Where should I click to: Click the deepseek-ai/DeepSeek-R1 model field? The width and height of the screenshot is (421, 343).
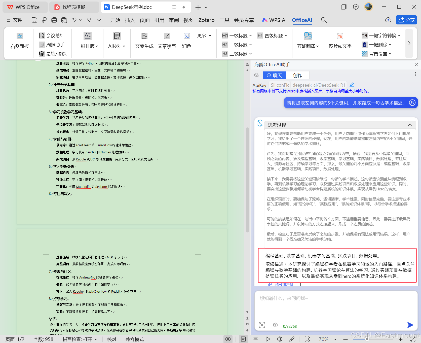[x=319, y=85]
